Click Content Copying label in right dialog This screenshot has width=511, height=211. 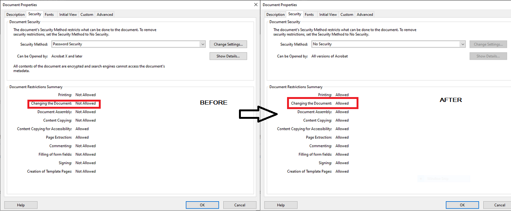(317, 120)
